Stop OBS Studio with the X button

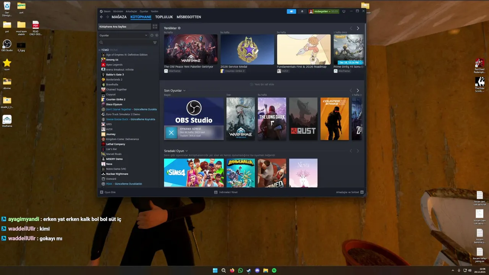pos(171,133)
